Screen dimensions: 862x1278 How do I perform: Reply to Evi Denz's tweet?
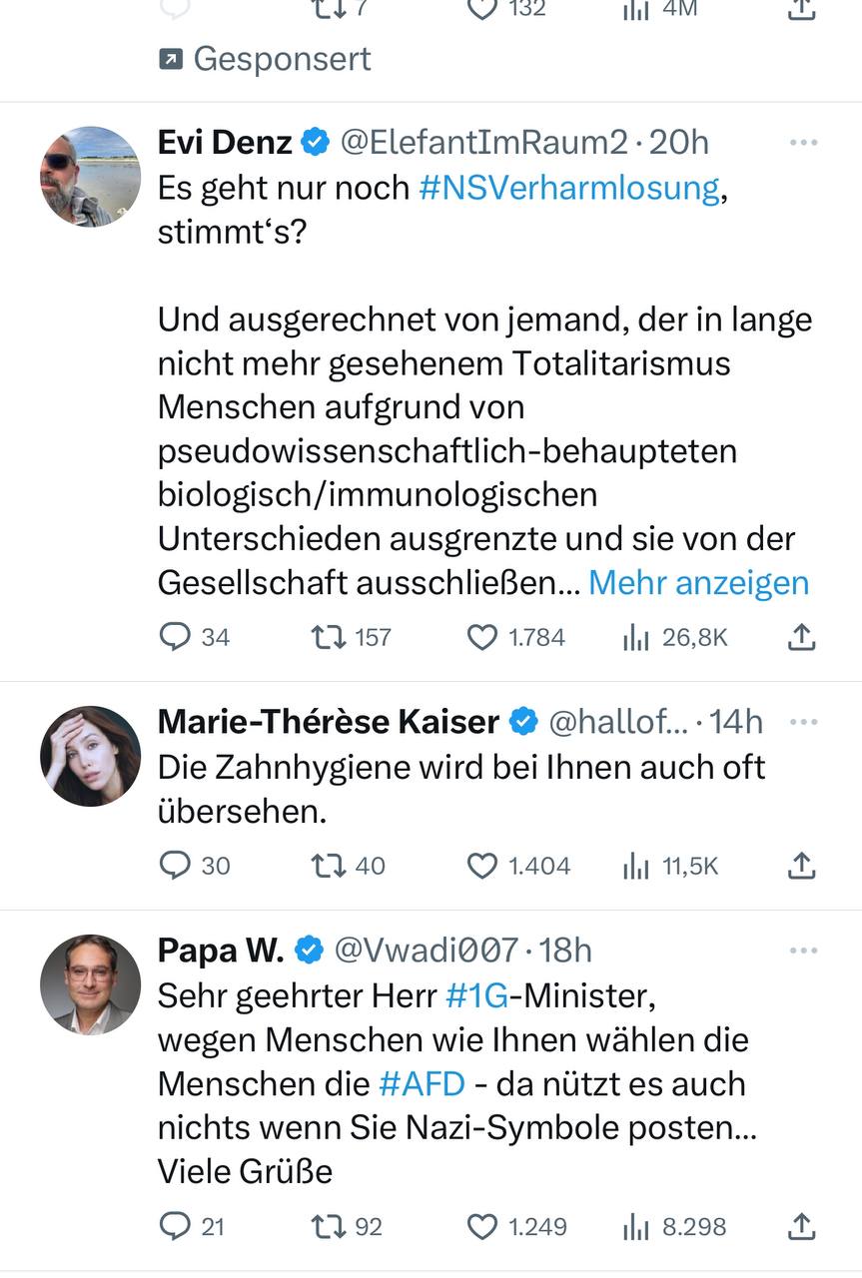175,636
